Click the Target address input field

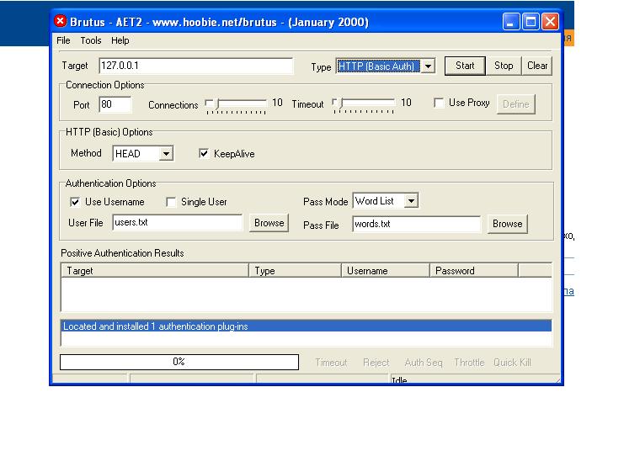[195, 66]
